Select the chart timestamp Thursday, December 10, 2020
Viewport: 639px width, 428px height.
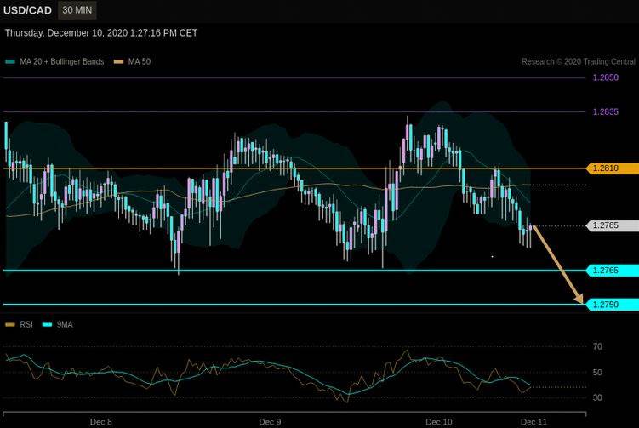pos(101,33)
